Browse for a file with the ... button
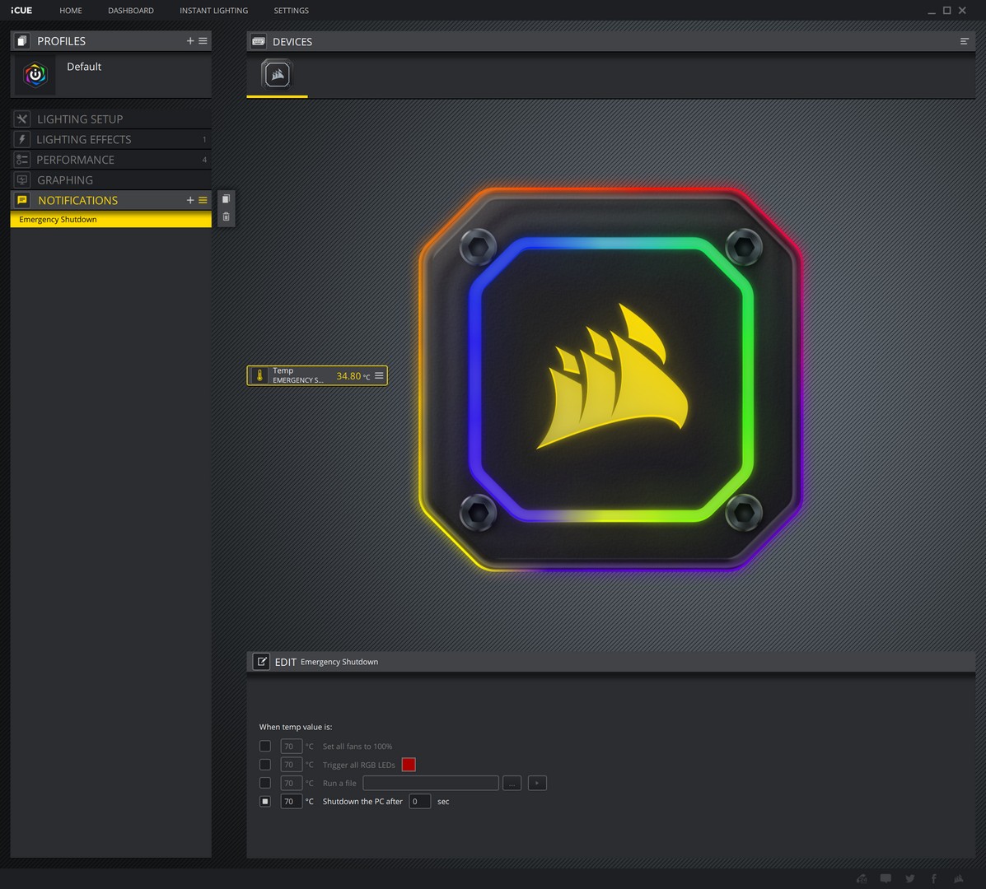This screenshot has width=986, height=889. [x=512, y=783]
